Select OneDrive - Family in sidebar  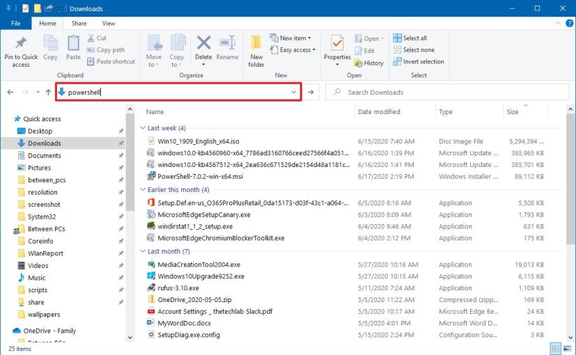pos(49,331)
